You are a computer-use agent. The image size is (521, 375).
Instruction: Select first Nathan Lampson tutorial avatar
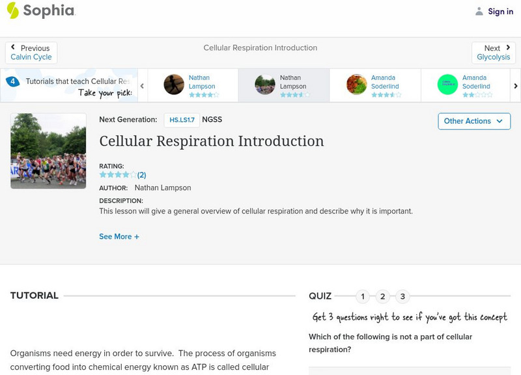click(174, 85)
